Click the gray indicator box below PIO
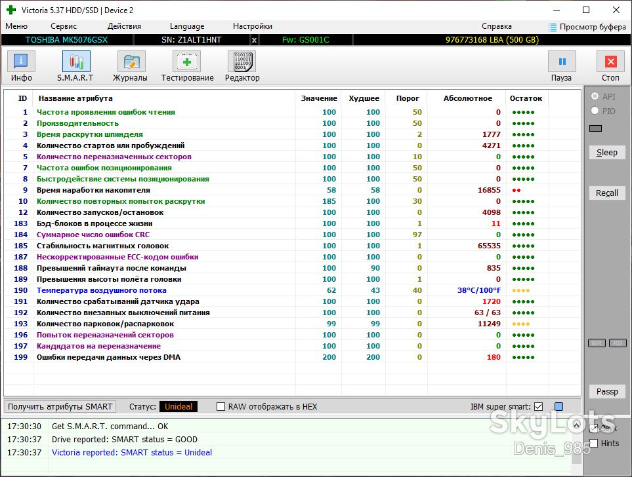Image resolution: width=632 pixels, height=477 pixels. pos(595,128)
